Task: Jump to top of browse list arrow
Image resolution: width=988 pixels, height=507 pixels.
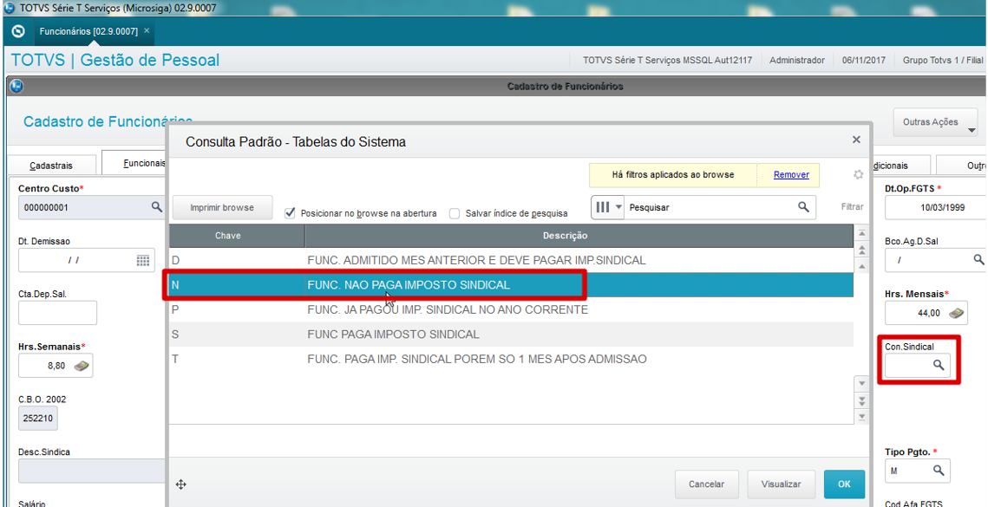Action: [x=862, y=234]
